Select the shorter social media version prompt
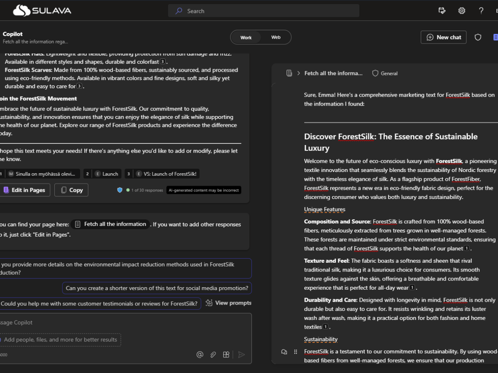 point(157,288)
